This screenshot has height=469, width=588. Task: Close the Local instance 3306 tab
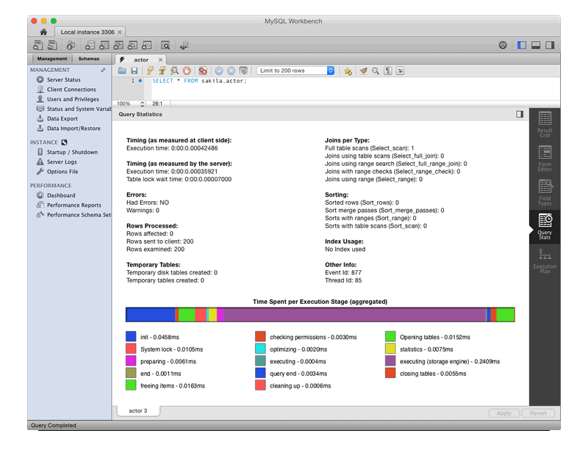click(x=120, y=32)
